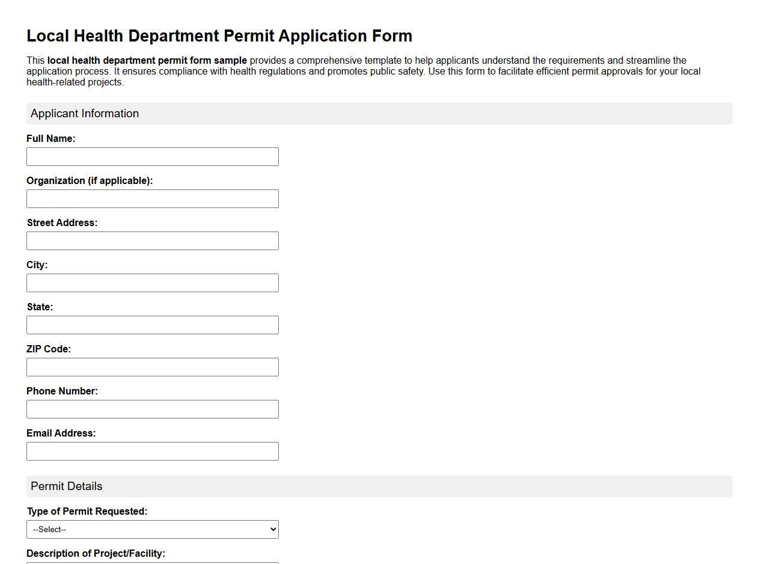Click the Applicant Information section header
The image size is (759, 564).
pos(84,113)
